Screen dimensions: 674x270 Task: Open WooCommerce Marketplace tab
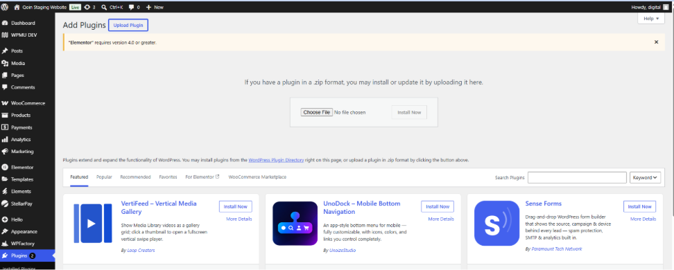pyautogui.click(x=257, y=177)
